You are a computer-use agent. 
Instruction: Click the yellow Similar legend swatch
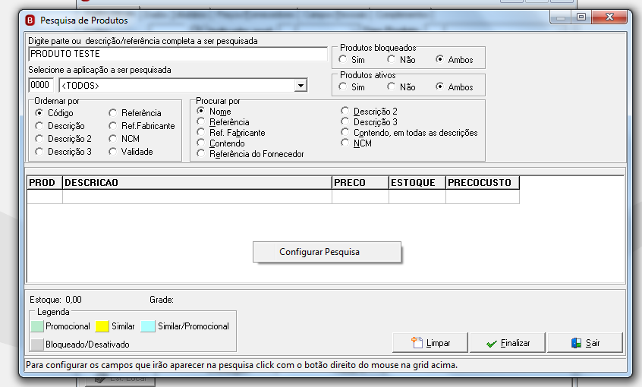[x=102, y=326]
